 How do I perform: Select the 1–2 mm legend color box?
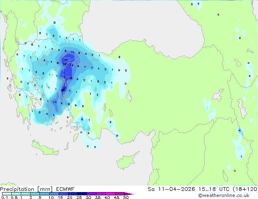coord(26,194)
